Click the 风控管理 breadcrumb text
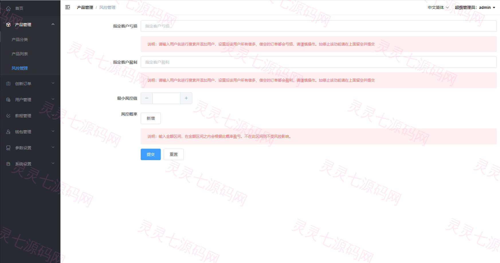This screenshot has height=263, width=500. [107, 7]
